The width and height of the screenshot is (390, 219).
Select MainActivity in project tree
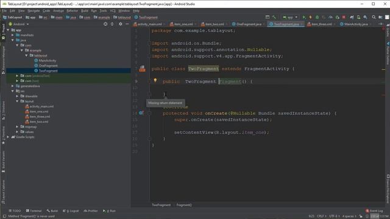point(48,61)
